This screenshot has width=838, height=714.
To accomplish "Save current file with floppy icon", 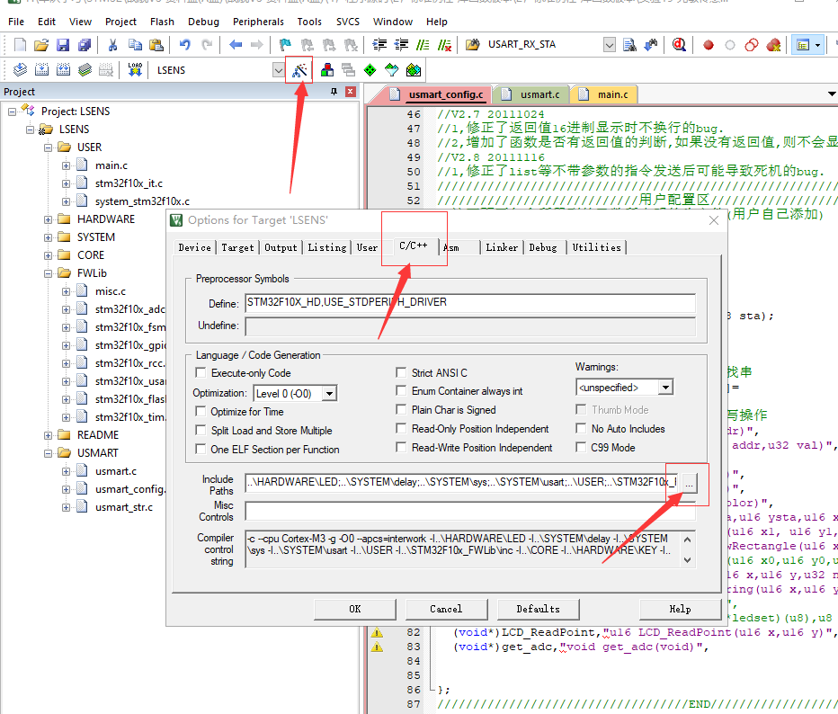I will [x=63, y=45].
